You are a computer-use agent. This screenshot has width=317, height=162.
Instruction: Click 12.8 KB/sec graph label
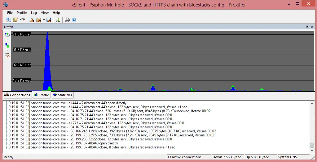click(22, 81)
